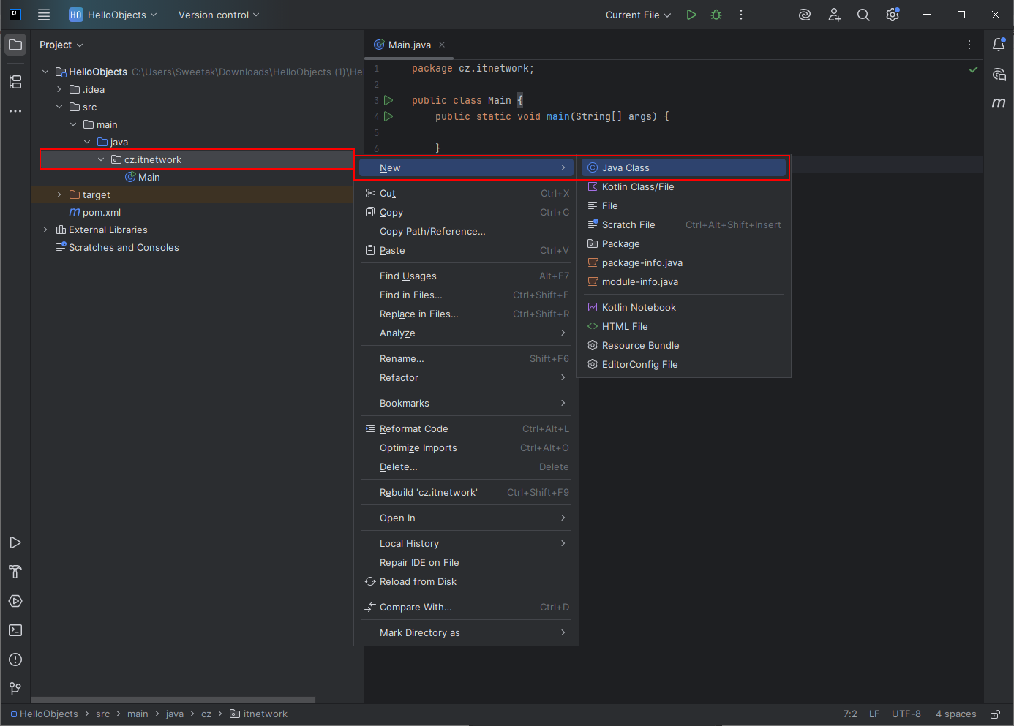This screenshot has height=726, width=1014.
Task: Open the Build hammer tool window
Action: tap(15, 572)
